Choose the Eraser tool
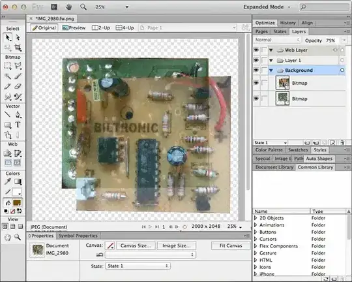The height and width of the screenshot is (282, 352). click(x=18, y=86)
